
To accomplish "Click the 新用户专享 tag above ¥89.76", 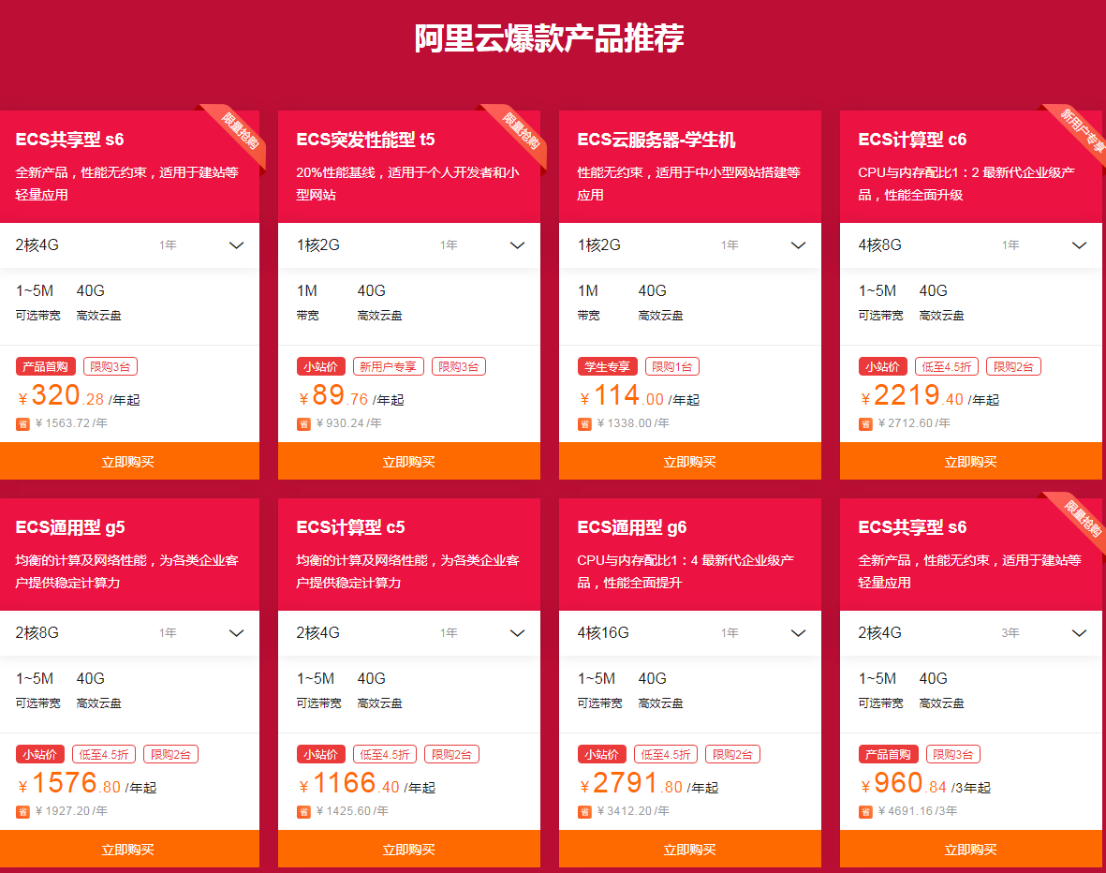I will [x=388, y=367].
